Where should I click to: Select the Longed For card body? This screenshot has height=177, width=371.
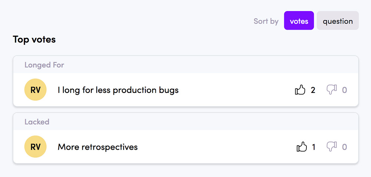[186, 90]
